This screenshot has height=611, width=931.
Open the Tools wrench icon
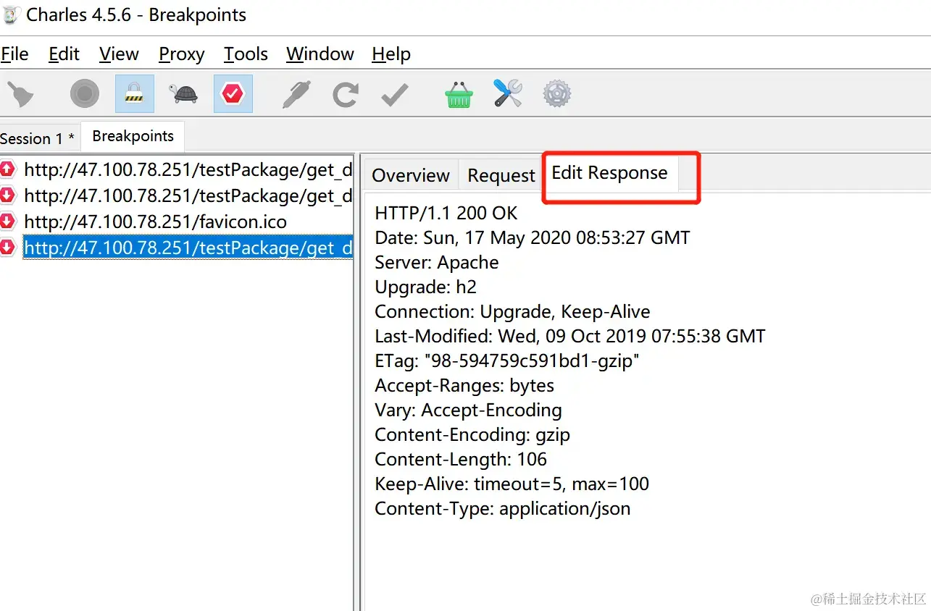coord(508,93)
